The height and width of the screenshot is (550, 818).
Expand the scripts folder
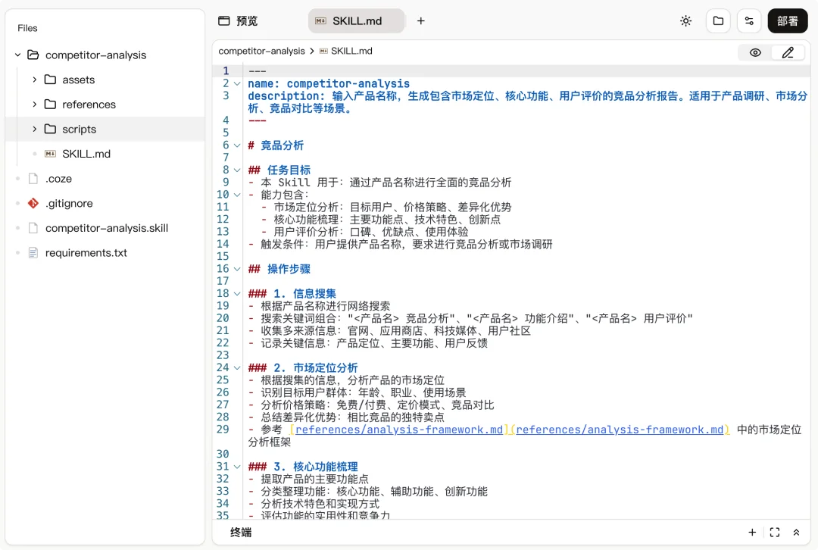pyautogui.click(x=35, y=130)
